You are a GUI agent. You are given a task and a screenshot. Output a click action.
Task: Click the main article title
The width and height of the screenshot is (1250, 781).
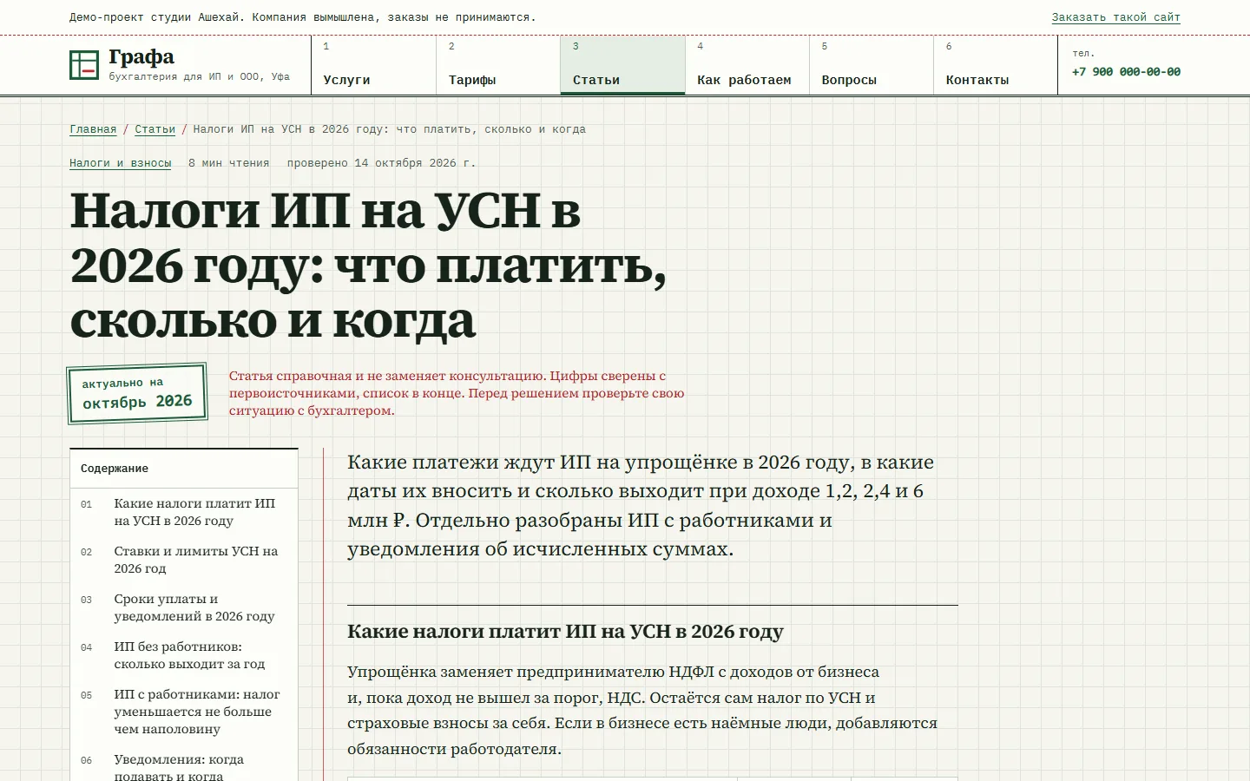pos(368,266)
